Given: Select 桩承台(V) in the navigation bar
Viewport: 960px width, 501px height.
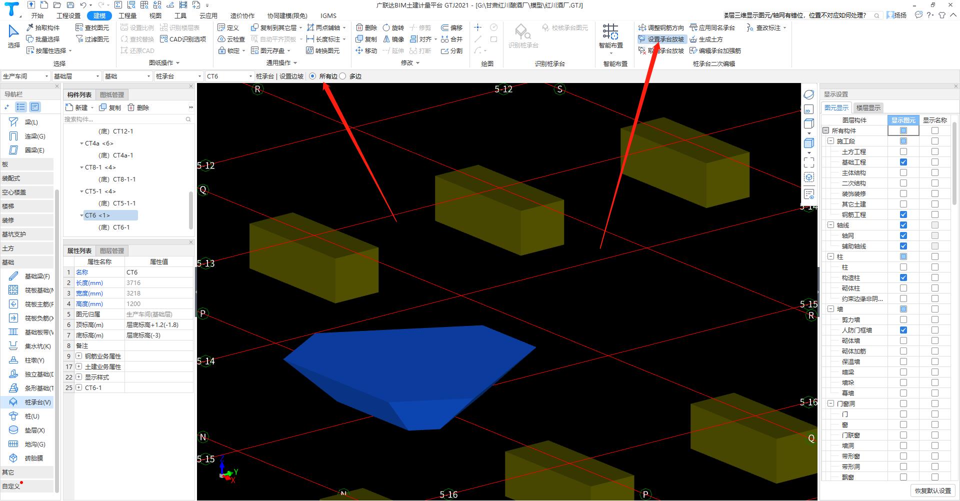Looking at the screenshot, I should point(30,402).
